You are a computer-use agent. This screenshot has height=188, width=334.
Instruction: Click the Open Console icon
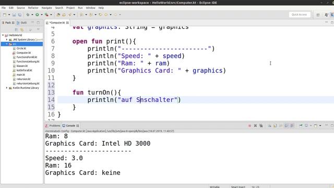316,126
